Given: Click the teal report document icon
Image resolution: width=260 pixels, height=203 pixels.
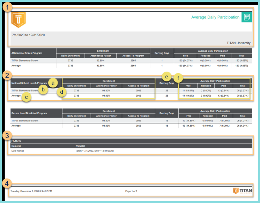Looking at the screenshot, I should pyautogui.click(x=247, y=17).
